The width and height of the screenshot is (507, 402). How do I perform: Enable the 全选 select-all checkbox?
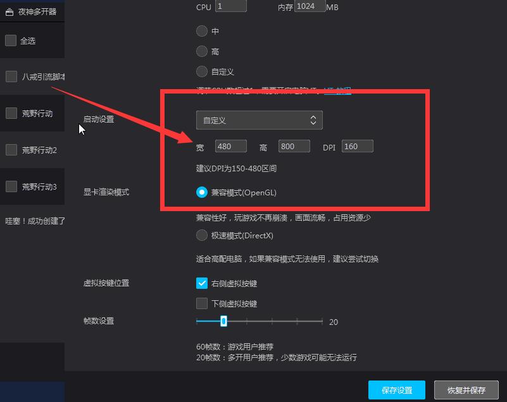pyautogui.click(x=10, y=40)
